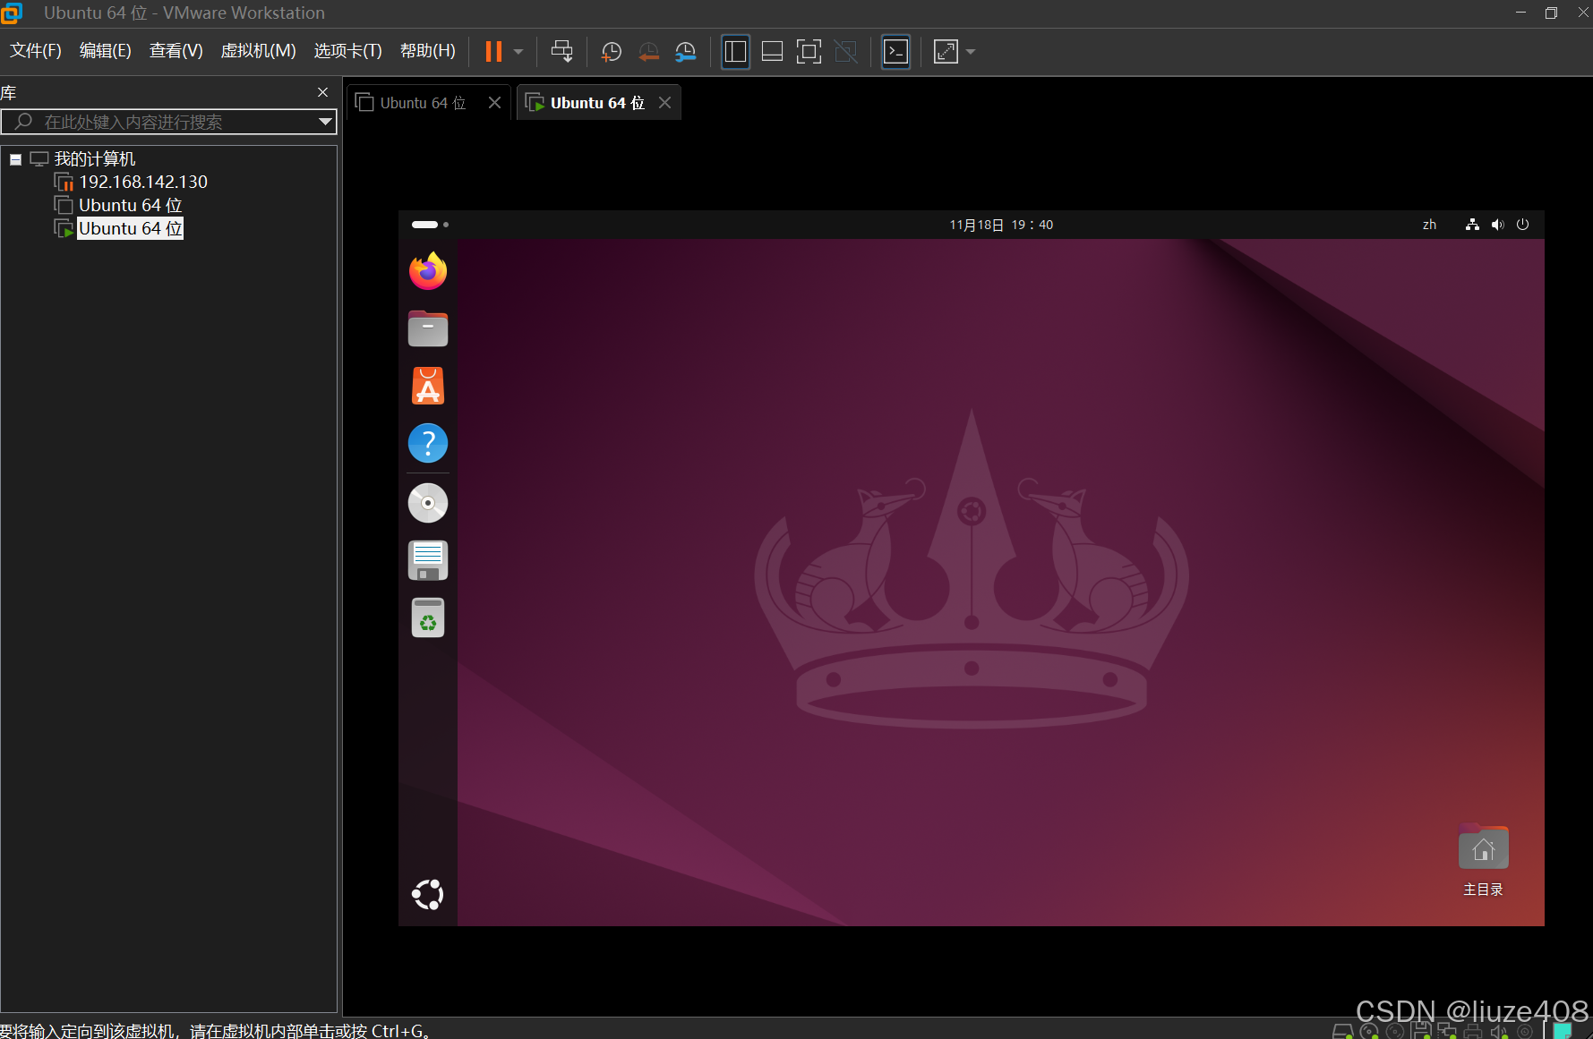
Task: Pause the running virtual machine
Action: (493, 51)
